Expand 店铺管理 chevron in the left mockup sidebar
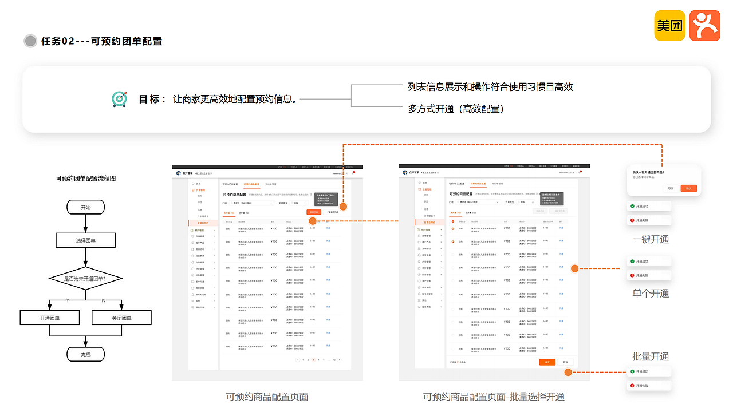 215,236
